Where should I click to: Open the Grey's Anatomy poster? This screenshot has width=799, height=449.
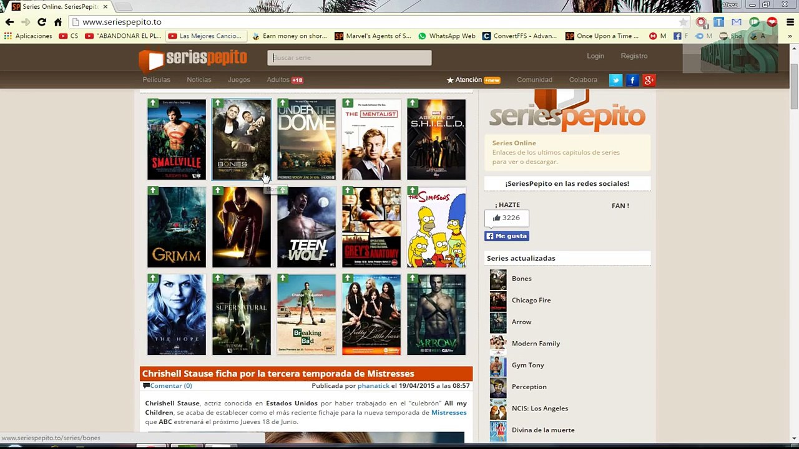(371, 227)
